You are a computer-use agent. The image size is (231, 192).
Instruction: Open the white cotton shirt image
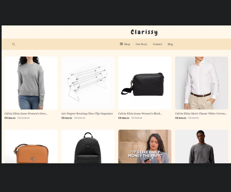(x=202, y=83)
